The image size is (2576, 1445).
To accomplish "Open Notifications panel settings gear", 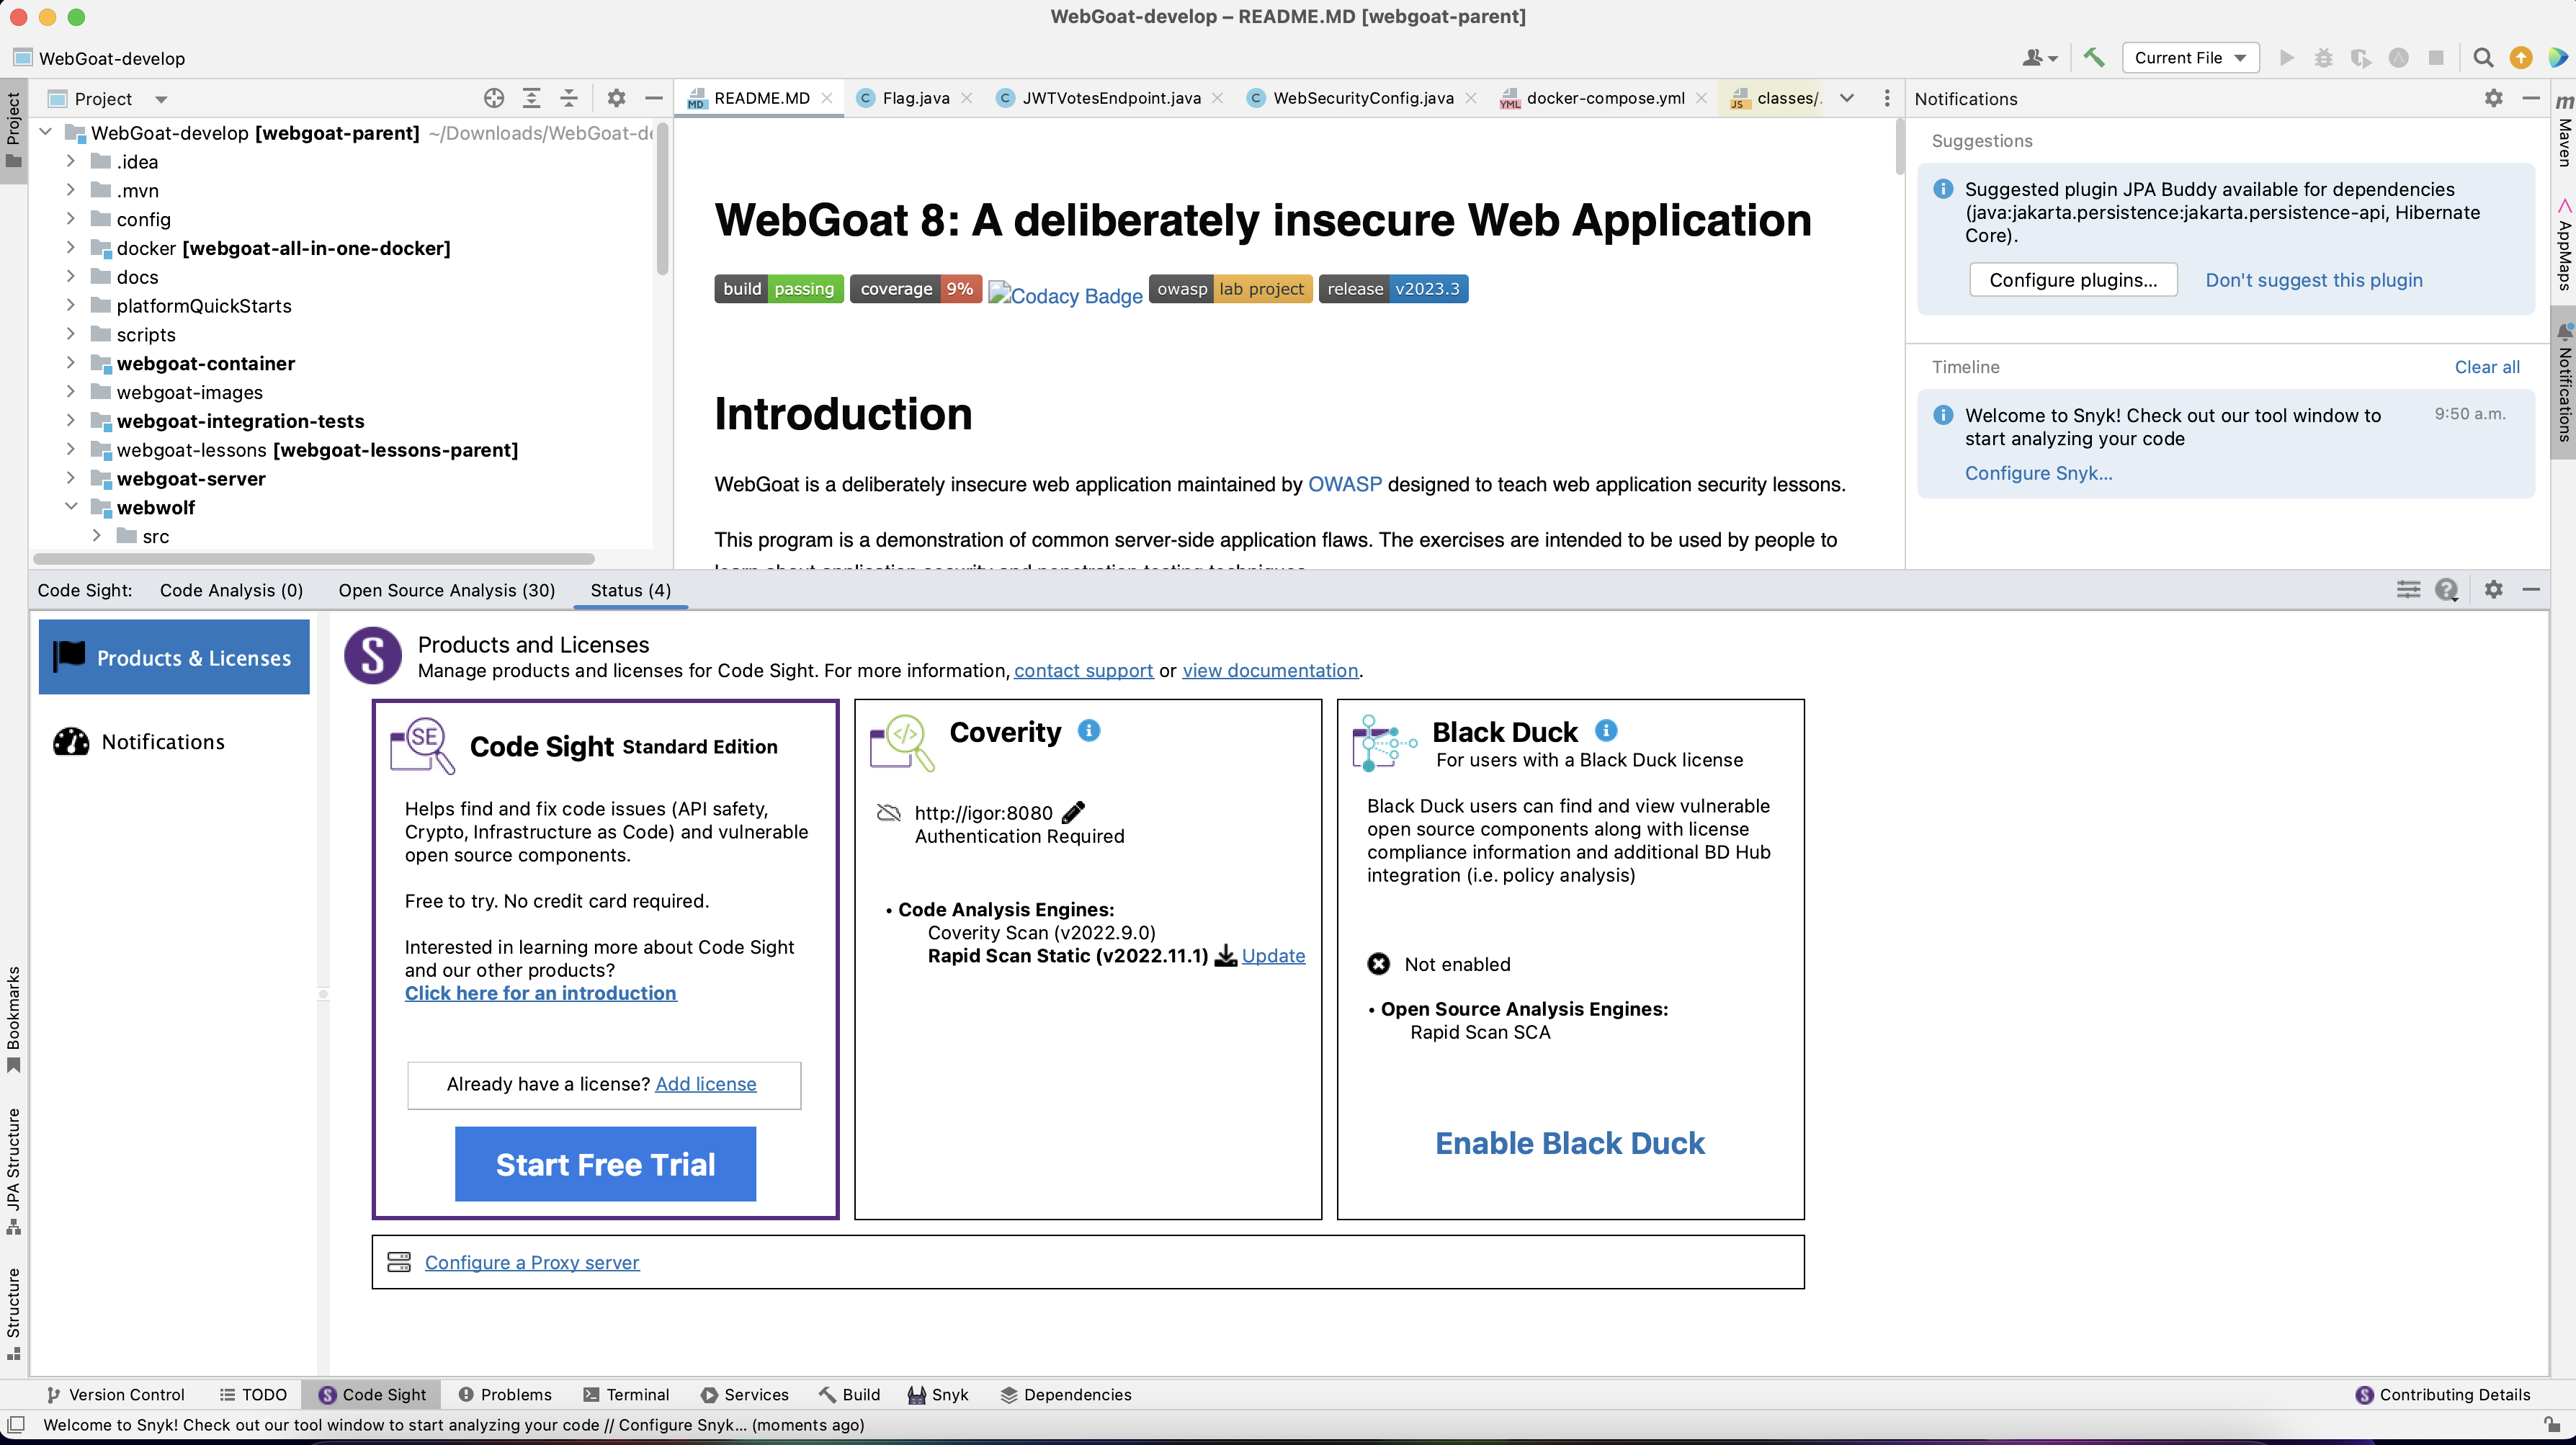I will 2494,98.
